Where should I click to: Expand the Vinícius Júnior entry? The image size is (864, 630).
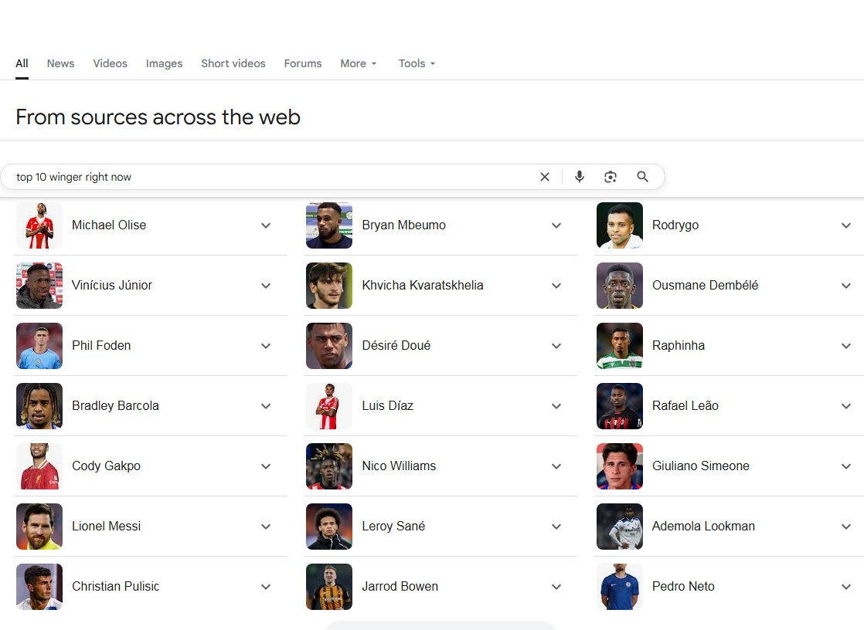pos(266,286)
